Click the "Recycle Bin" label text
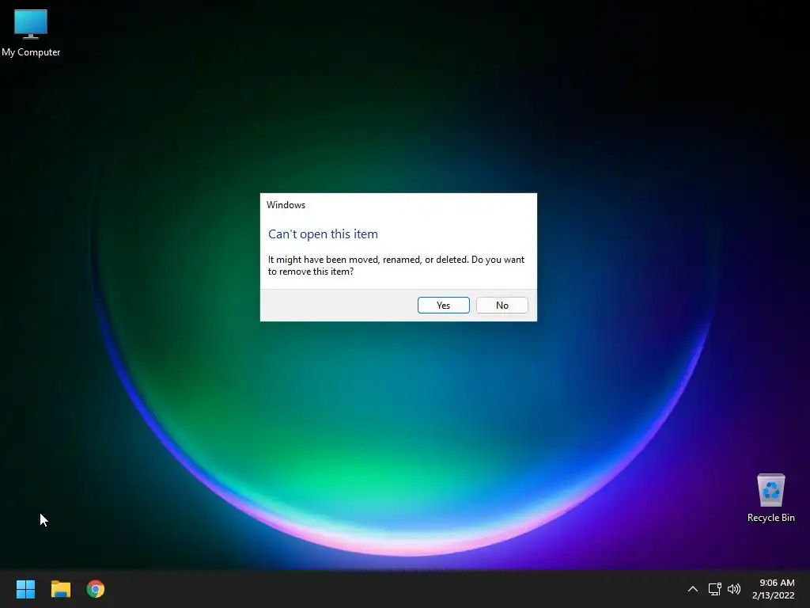The height and width of the screenshot is (608, 810). [770, 518]
